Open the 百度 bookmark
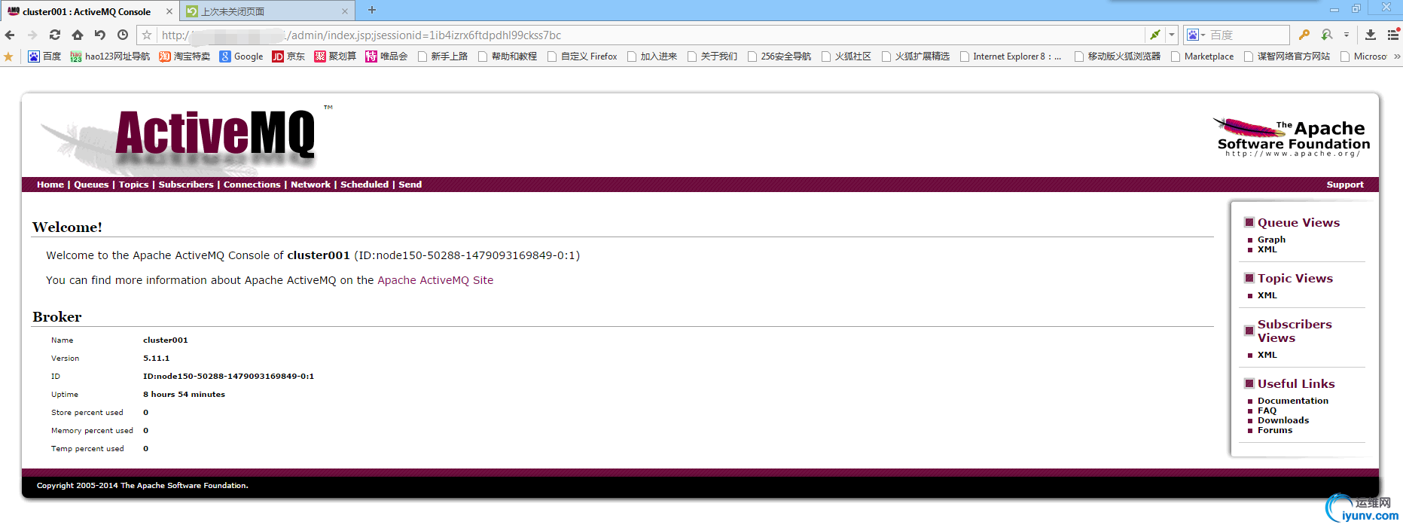Image resolution: width=1403 pixels, height=528 pixels. (x=44, y=56)
